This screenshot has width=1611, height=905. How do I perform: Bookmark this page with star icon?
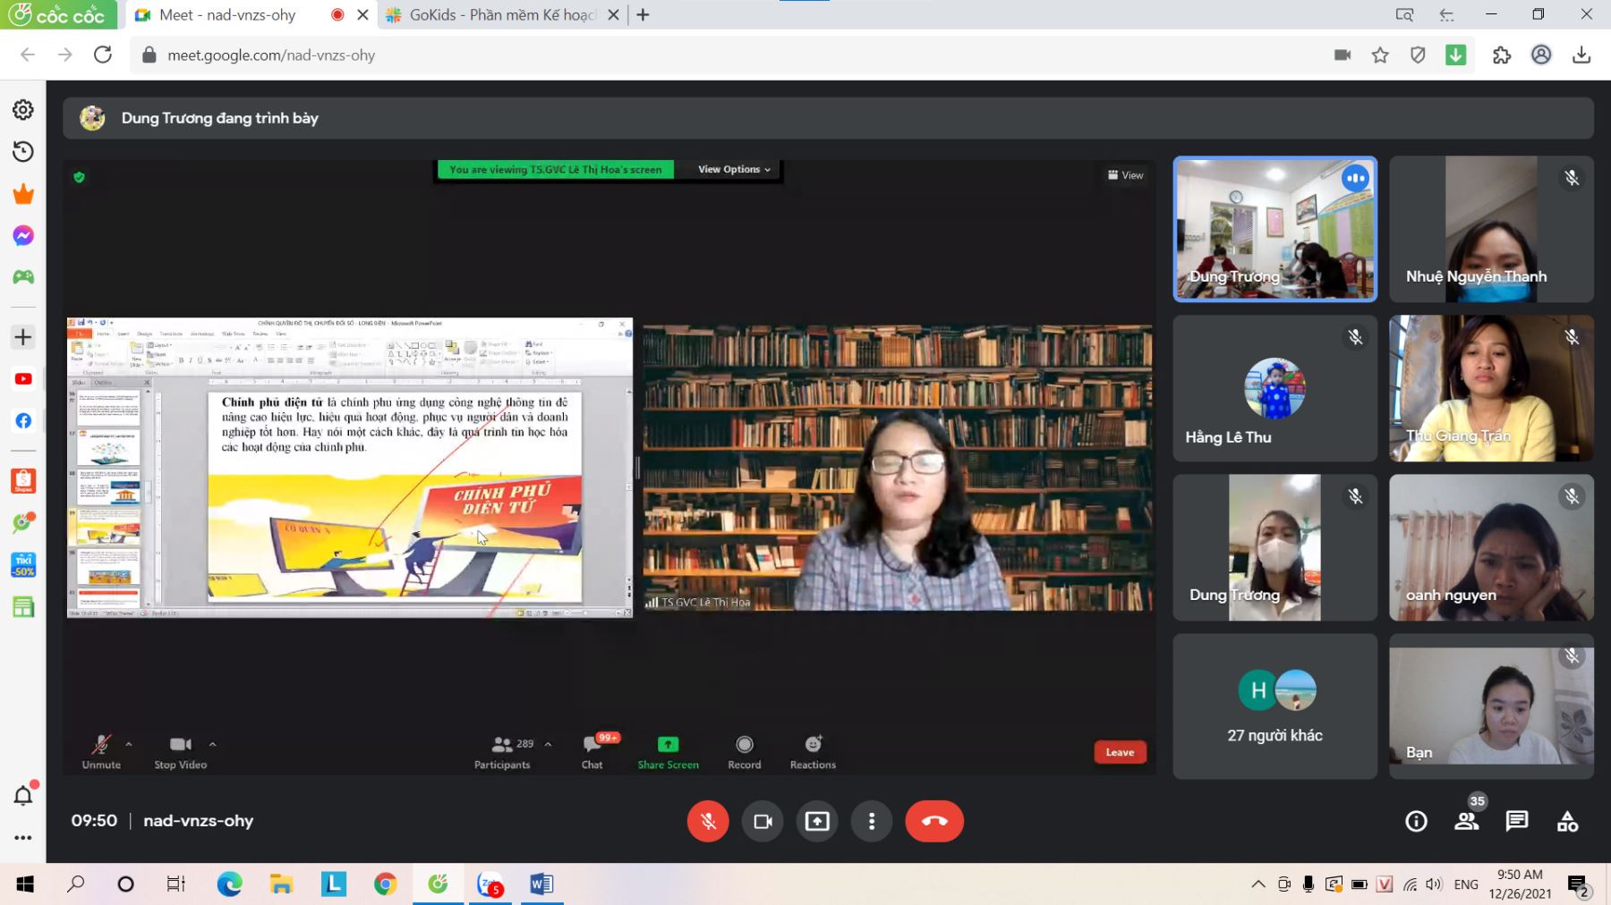click(x=1380, y=55)
